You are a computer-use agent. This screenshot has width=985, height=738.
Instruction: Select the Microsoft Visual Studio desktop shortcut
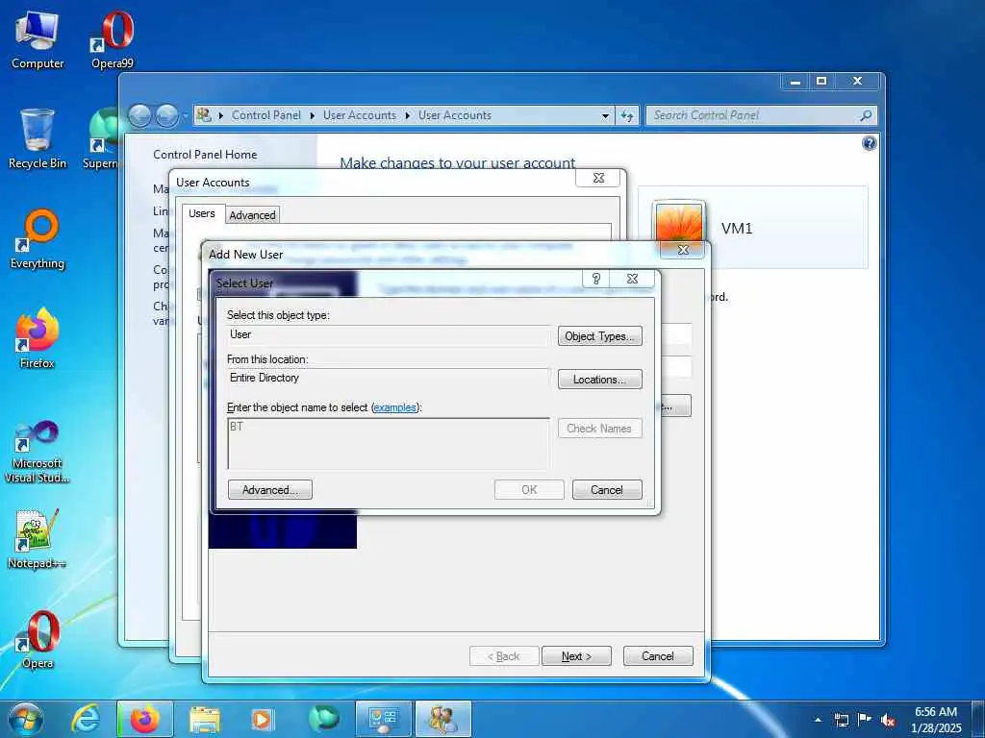pyautogui.click(x=38, y=452)
